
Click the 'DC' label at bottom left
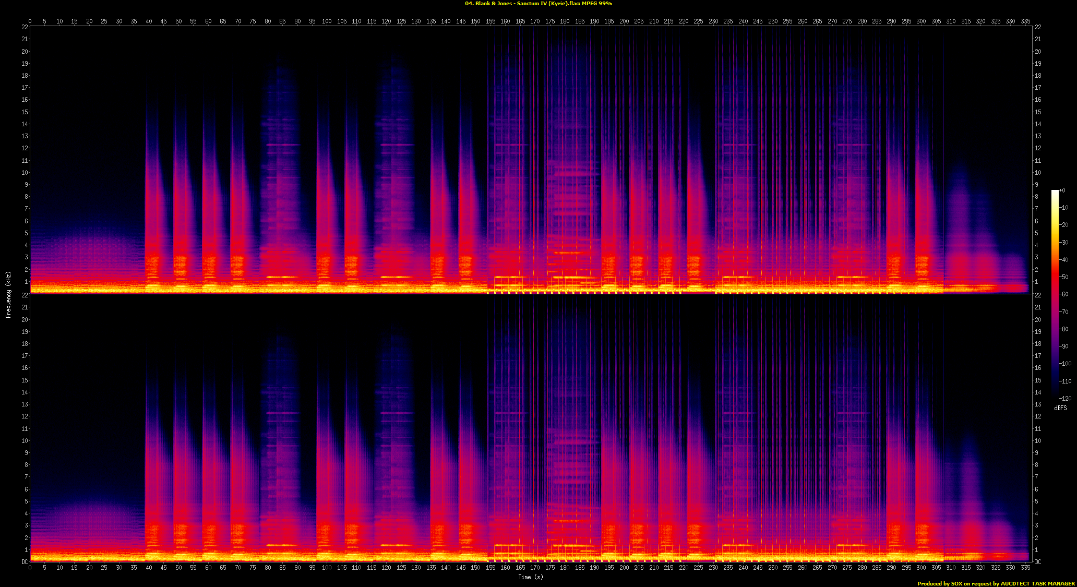point(25,562)
